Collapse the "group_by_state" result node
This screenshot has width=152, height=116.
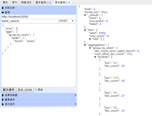[90, 48]
